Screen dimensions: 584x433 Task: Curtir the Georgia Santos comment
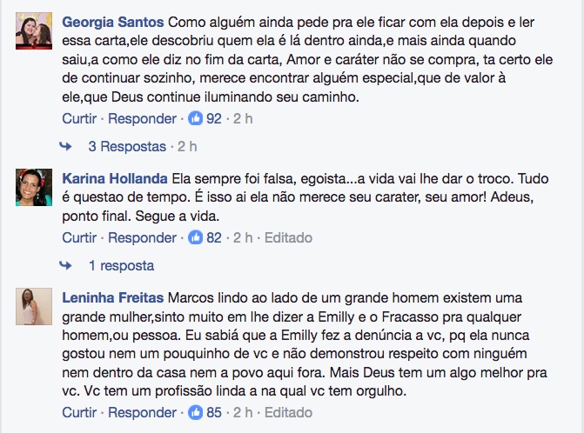[80, 118]
